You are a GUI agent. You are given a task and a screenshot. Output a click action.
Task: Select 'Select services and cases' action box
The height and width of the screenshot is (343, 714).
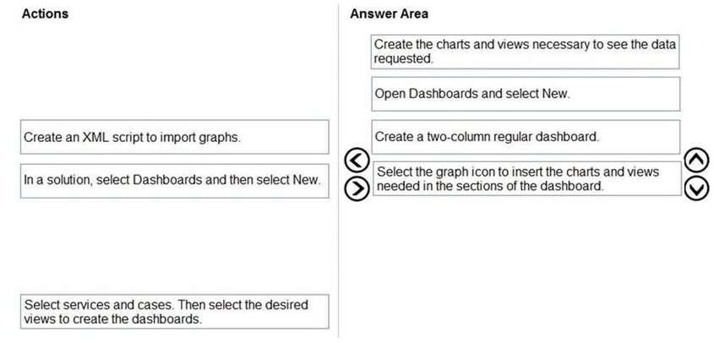[174, 312]
